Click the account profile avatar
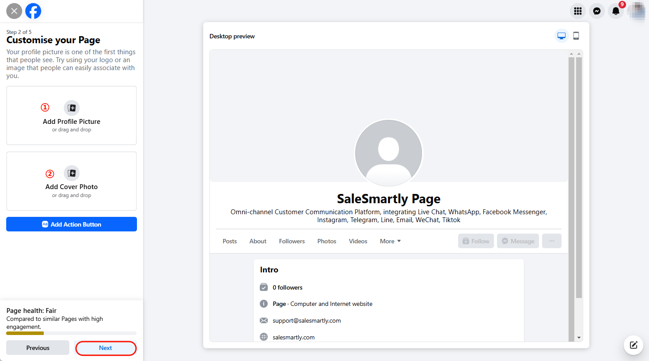The width and height of the screenshot is (649, 361). [636, 11]
